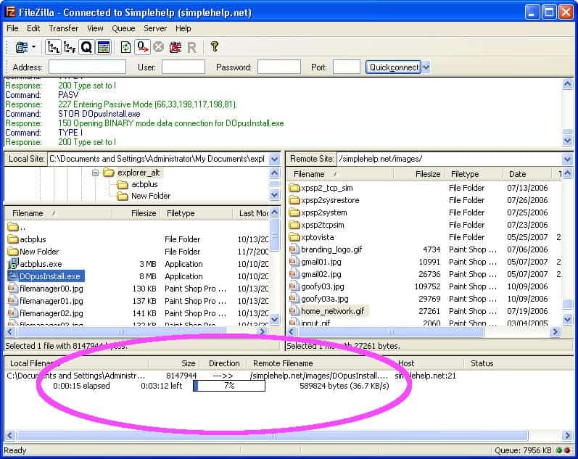Click the filemanager00.jpg image icon
578x459 pixels.
(13, 289)
